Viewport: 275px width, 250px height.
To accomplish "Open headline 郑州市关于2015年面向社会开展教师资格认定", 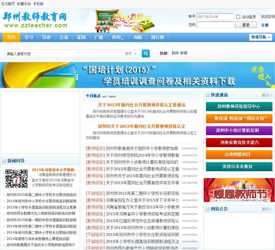I will (142, 126).
